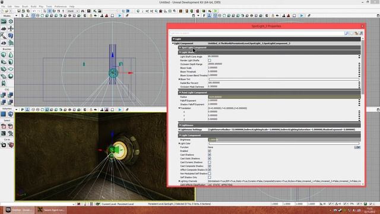Click the Radius value field
Image resolution: width=380 pixels, height=214 pixels.
tap(284, 97)
